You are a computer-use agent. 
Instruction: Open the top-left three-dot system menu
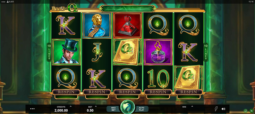click(x=3, y=2)
